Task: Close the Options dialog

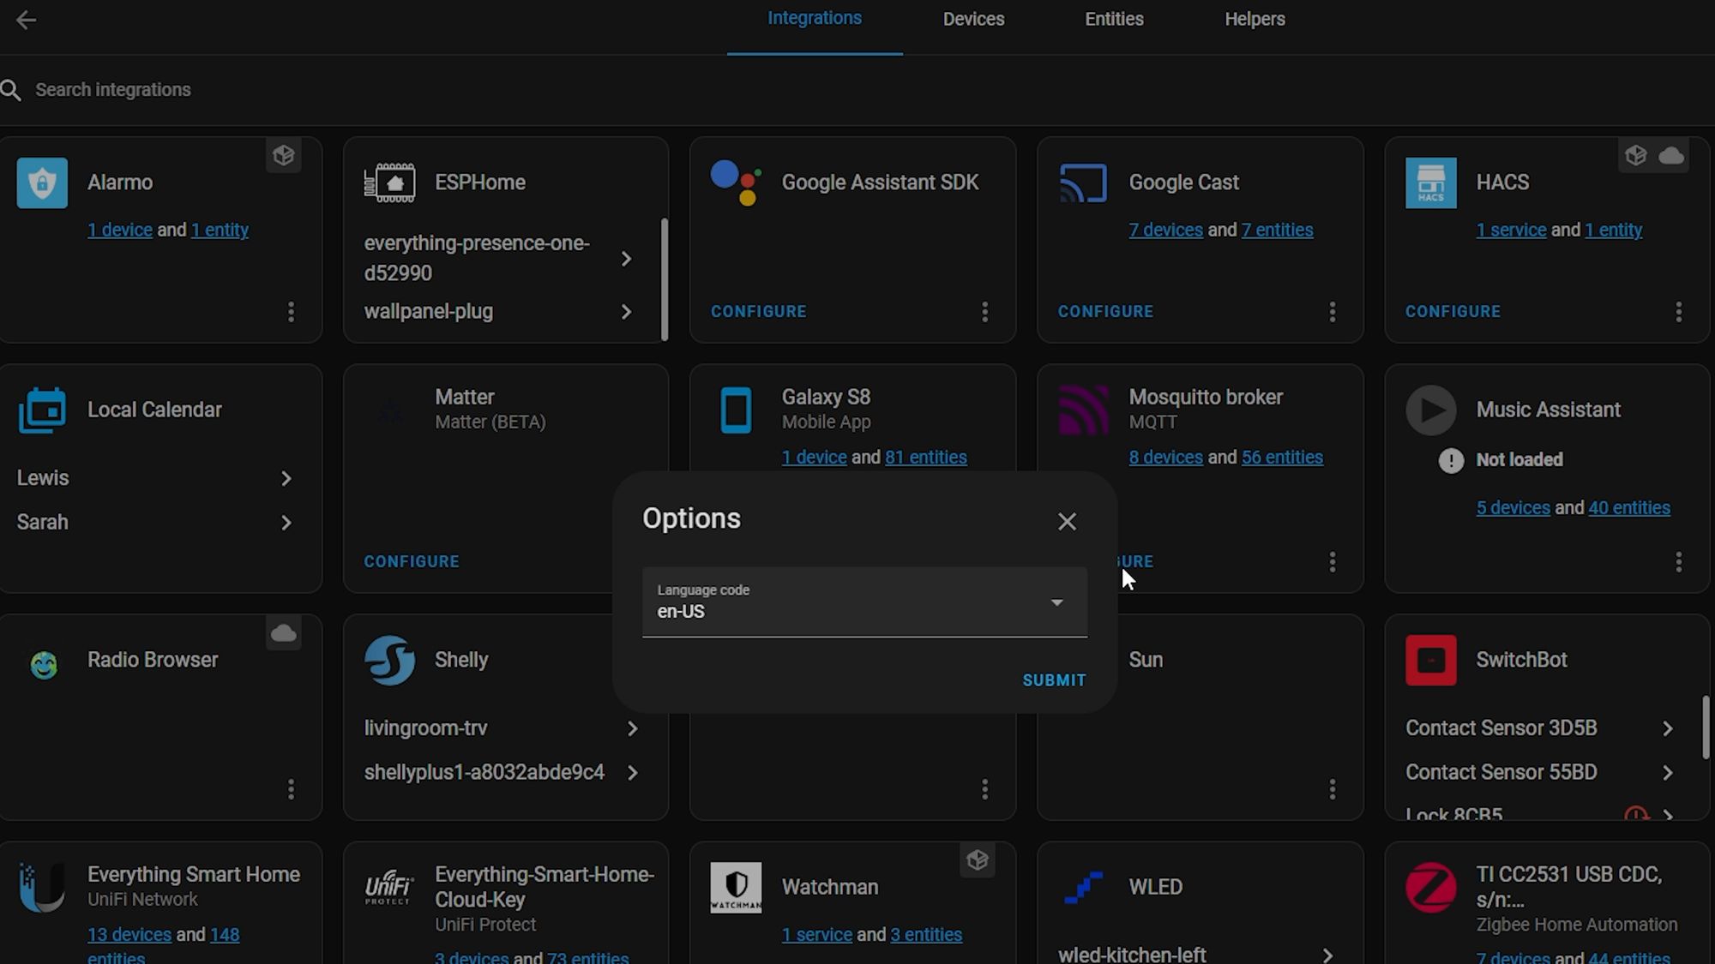Action: point(1066,520)
